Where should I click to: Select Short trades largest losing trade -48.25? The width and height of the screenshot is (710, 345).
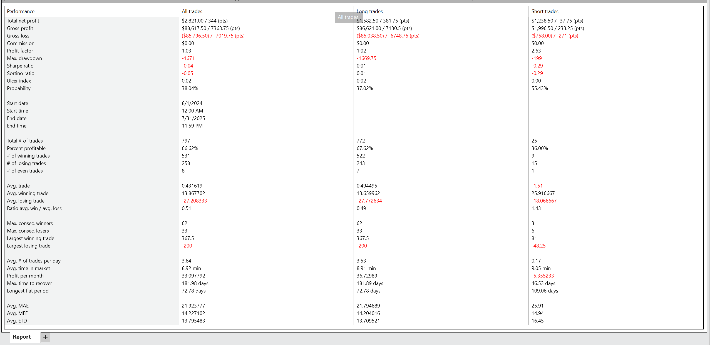point(539,246)
